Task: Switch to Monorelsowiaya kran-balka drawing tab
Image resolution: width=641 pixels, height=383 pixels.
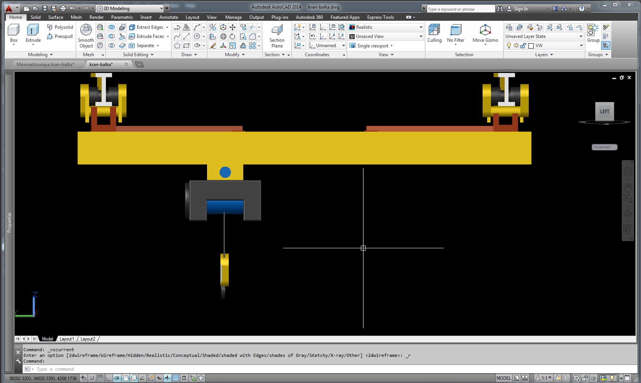Action: click(45, 65)
